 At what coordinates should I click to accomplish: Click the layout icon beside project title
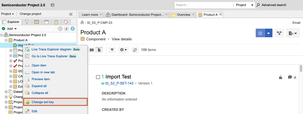pyautogui.click(x=52, y=5)
